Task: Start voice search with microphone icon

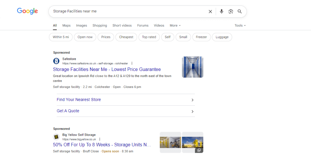Action: (x=222, y=12)
